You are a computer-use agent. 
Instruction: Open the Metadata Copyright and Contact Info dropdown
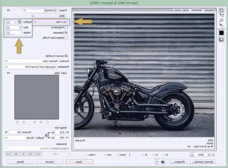point(31,67)
